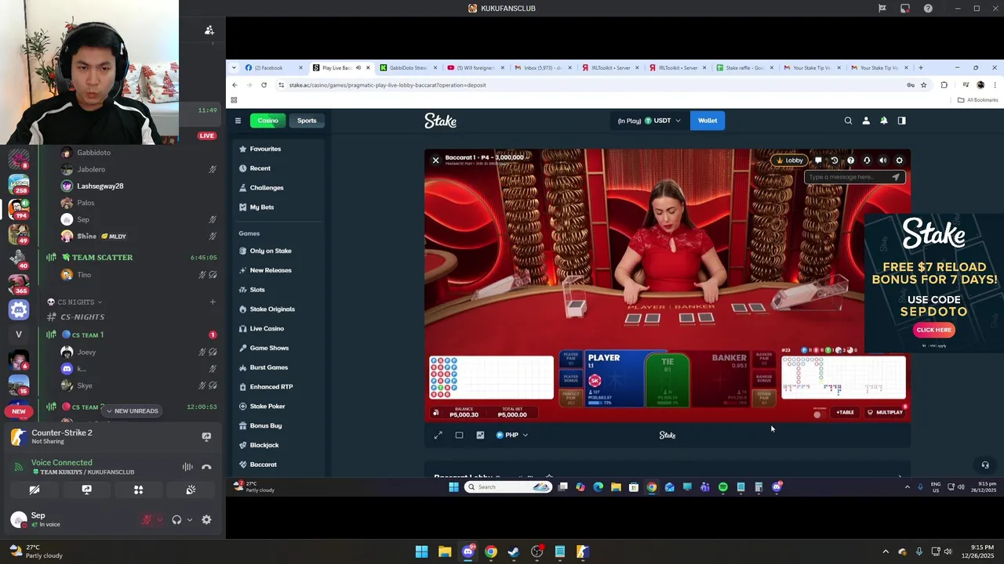This screenshot has height=564, width=1004.
Task: Send the chat message arrow icon
Action: 896,177
